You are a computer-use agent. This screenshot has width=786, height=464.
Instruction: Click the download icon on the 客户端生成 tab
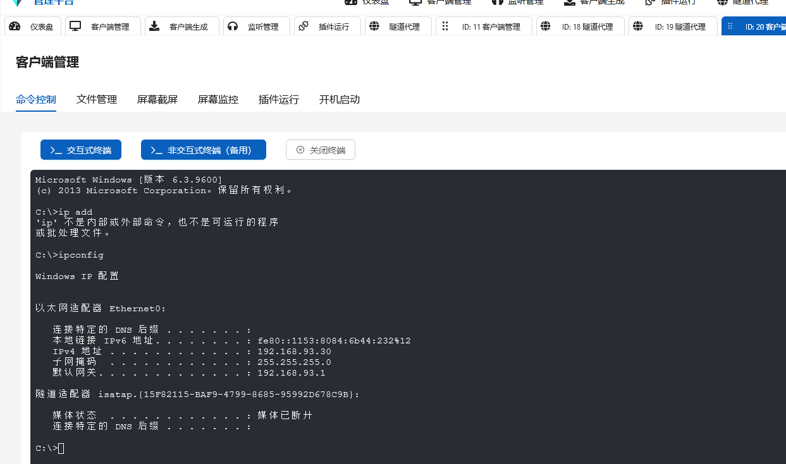(x=154, y=27)
